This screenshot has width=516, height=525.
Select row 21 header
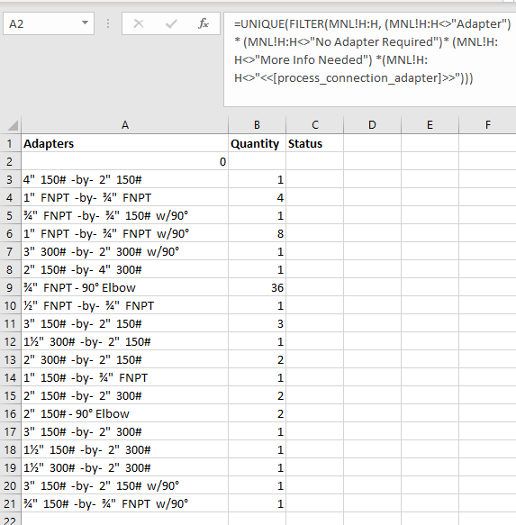tap(11, 503)
